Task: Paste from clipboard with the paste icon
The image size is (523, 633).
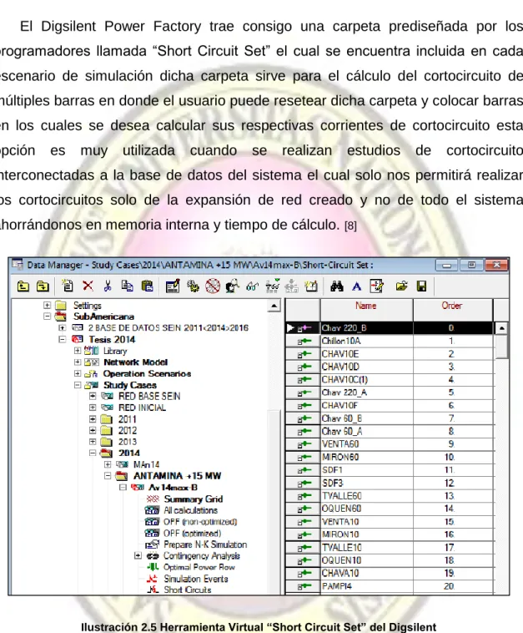Action: tap(147, 286)
